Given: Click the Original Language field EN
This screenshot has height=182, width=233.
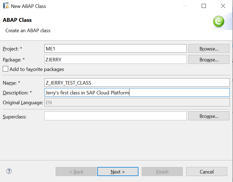Looking at the screenshot, I should 137,103.
